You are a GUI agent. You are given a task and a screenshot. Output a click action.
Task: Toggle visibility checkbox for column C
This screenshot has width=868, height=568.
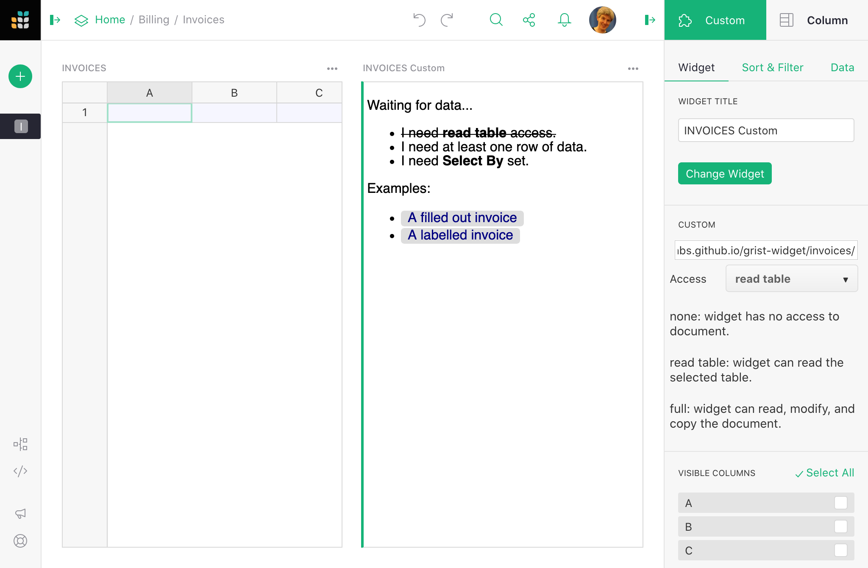pos(841,550)
